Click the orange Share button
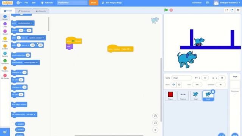Screen dimensions: 242x136 click(93, 3)
